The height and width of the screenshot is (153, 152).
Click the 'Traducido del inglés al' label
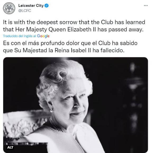click(x=20, y=36)
